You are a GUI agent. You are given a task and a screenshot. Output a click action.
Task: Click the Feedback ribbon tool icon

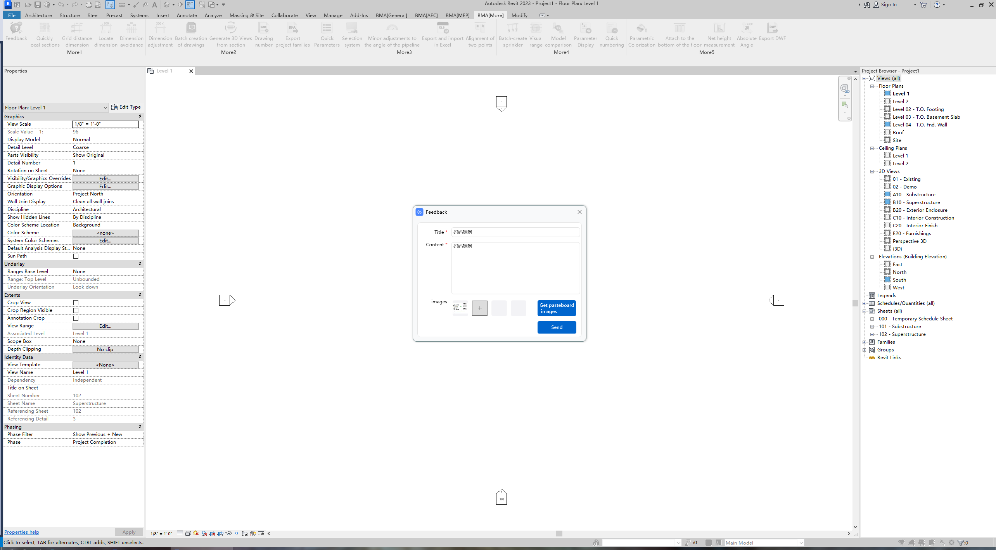[16, 28]
